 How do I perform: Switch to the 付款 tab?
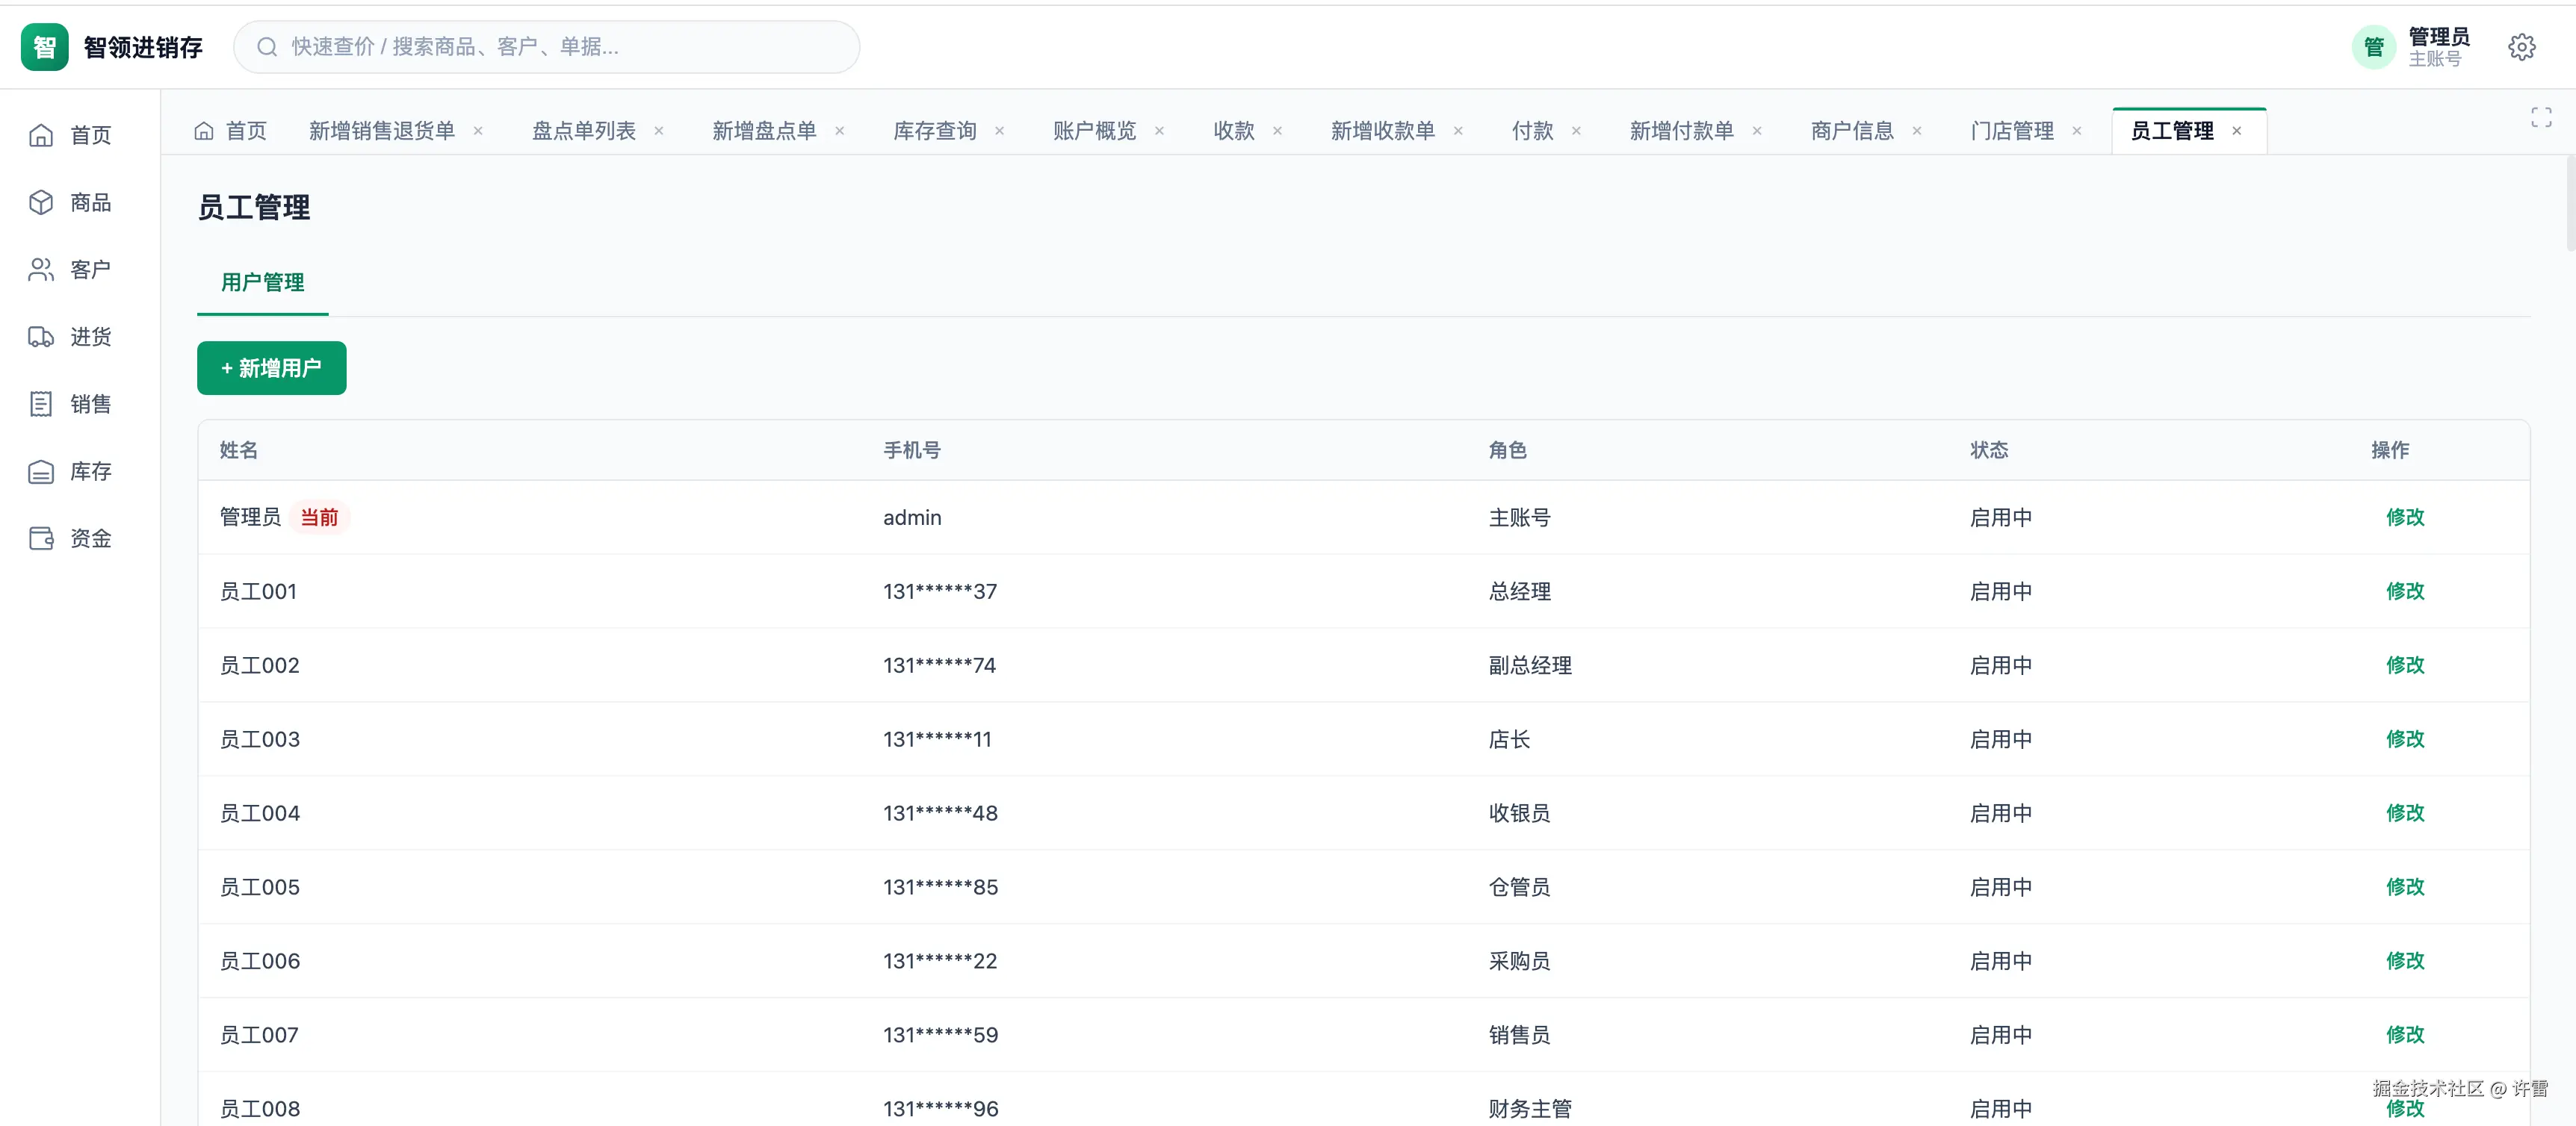point(1532,131)
